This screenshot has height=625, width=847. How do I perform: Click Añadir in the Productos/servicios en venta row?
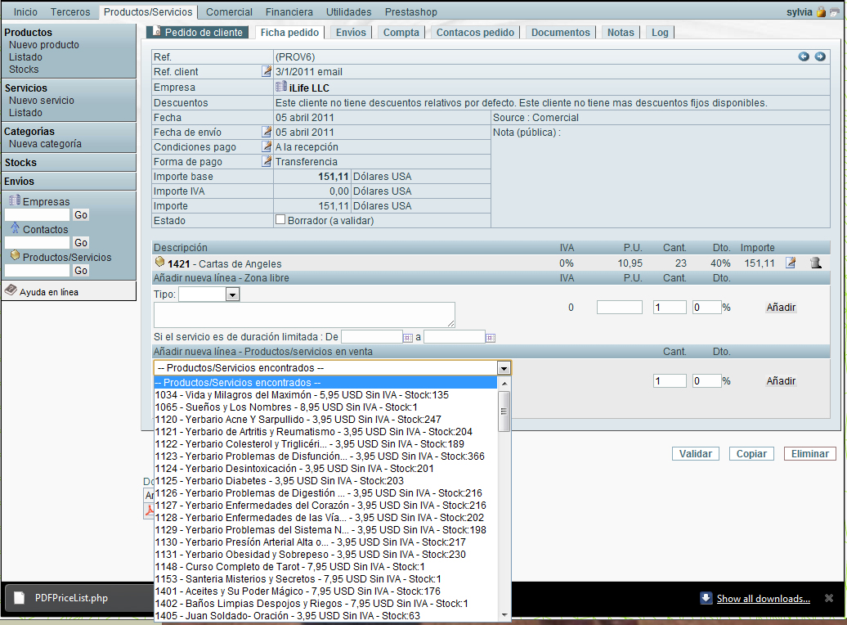pos(781,380)
